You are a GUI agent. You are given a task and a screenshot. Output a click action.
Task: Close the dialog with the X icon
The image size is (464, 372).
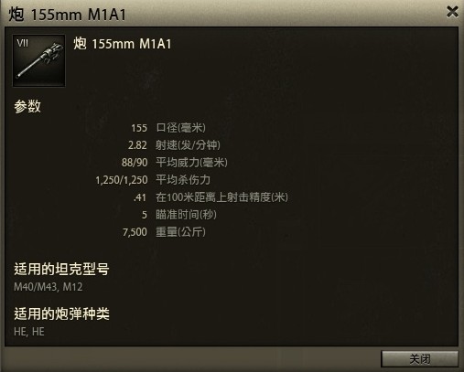click(x=452, y=12)
